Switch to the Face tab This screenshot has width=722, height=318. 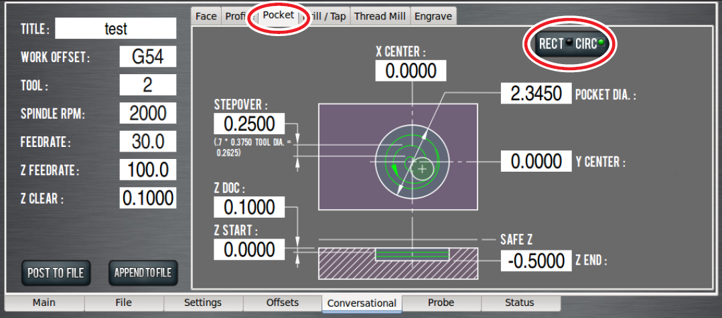pos(206,16)
